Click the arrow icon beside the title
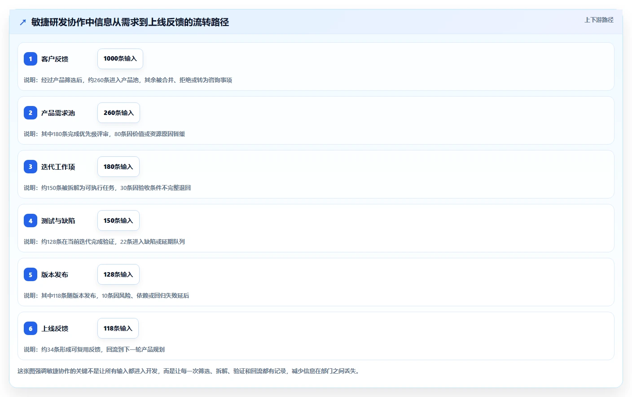The image size is (632, 397). 23,22
